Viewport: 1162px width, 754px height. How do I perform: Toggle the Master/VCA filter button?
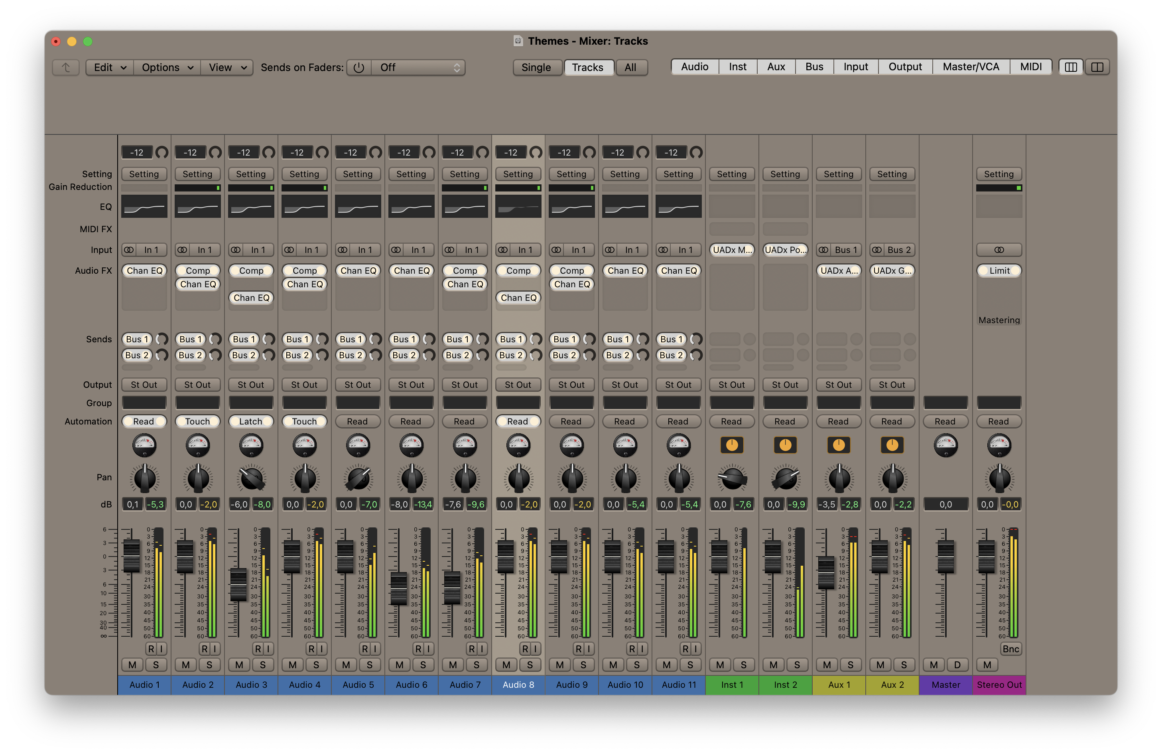tap(971, 67)
